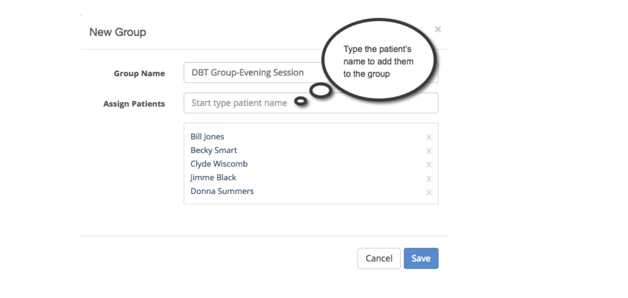The width and height of the screenshot is (628, 298).
Task: Save the DBT Group-Evening Session group
Action: 421,258
